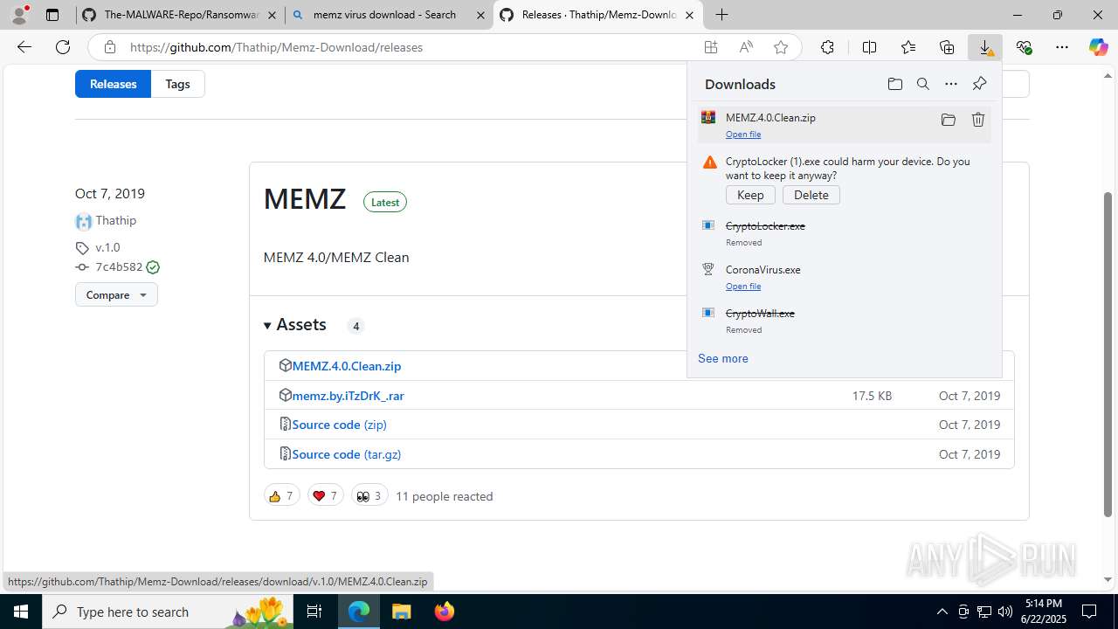The height and width of the screenshot is (629, 1118).
Task: Open the Copilot sidebar icon
Action: pyautogui.click(x=1098, y=47)
